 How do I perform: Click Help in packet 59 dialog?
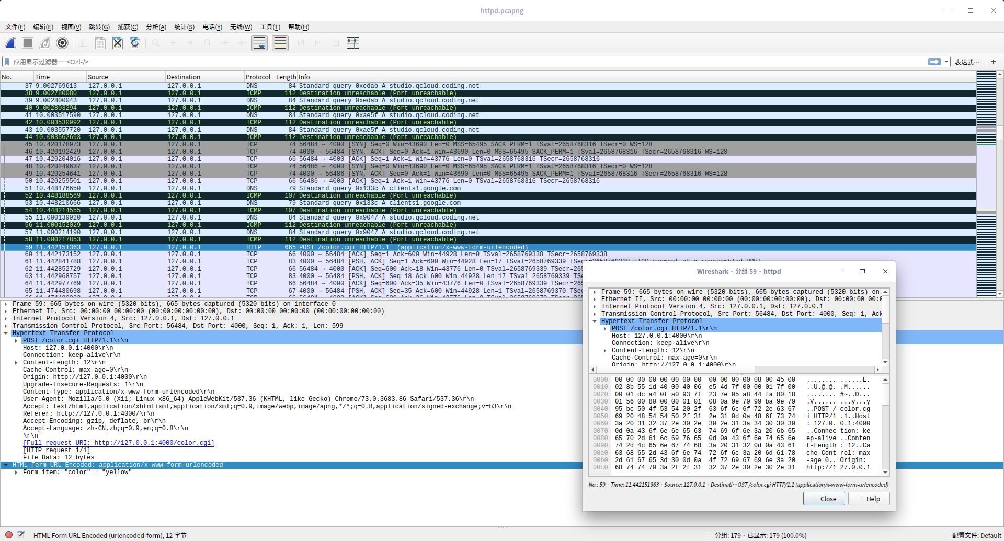pos(869,499)
